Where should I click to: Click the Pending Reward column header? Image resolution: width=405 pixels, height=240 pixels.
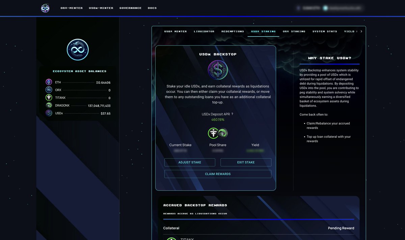341,228
